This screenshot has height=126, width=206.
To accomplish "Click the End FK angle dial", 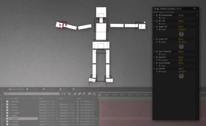I will (x=181, y=76).
